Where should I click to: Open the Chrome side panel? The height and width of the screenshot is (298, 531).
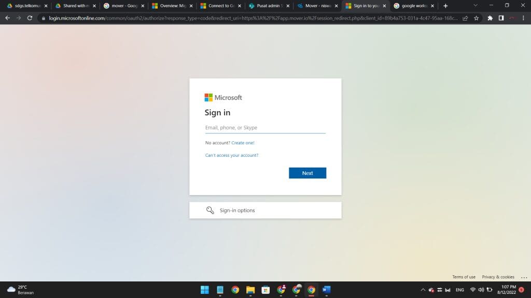[x=501, y=18]
